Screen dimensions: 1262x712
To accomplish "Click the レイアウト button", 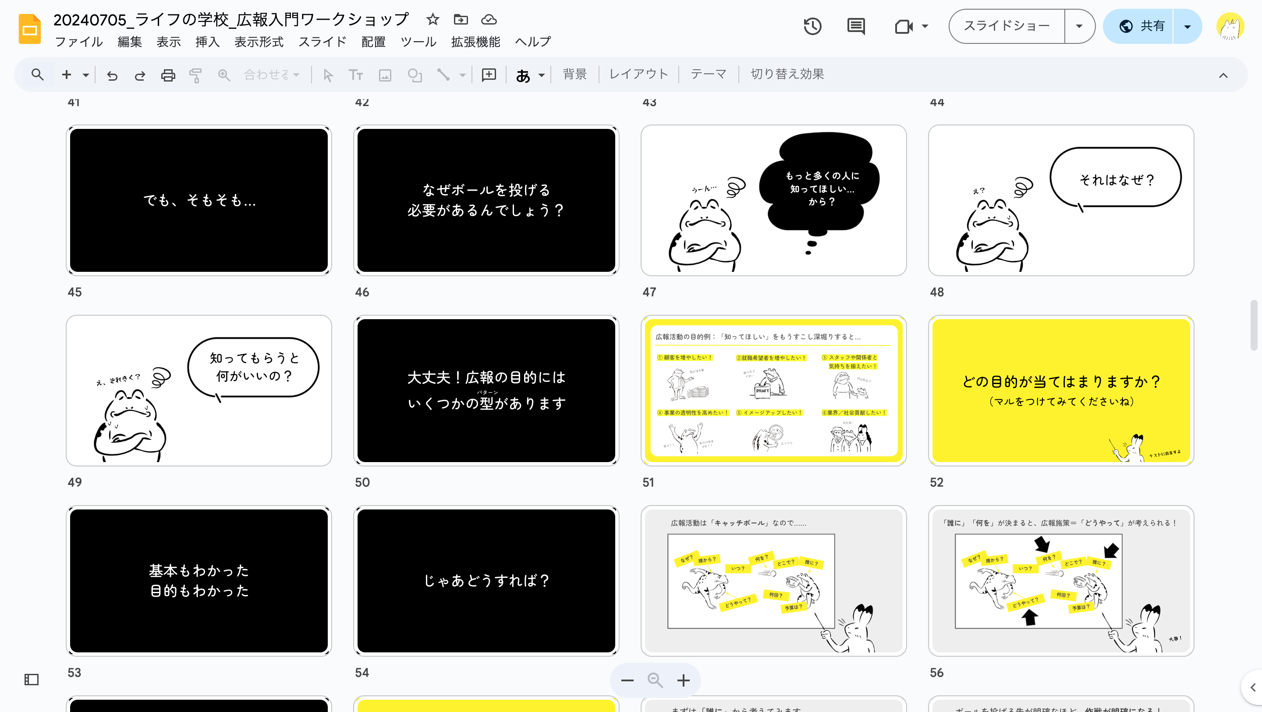I will coord(638,74).
